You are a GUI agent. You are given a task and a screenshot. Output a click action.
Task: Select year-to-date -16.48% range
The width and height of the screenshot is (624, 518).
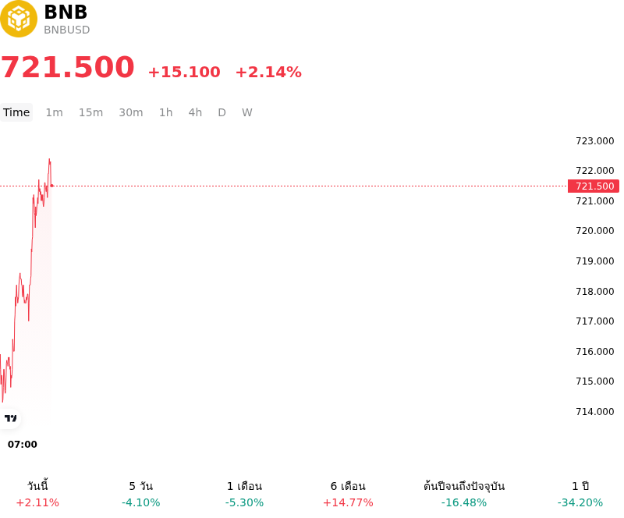point(464,494)
